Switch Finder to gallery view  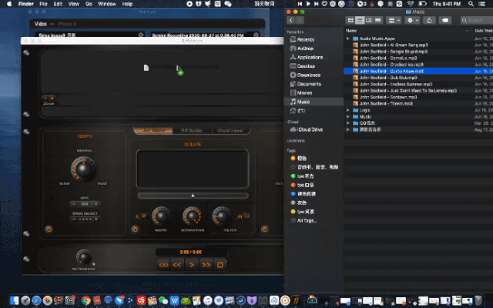point(378,21)
